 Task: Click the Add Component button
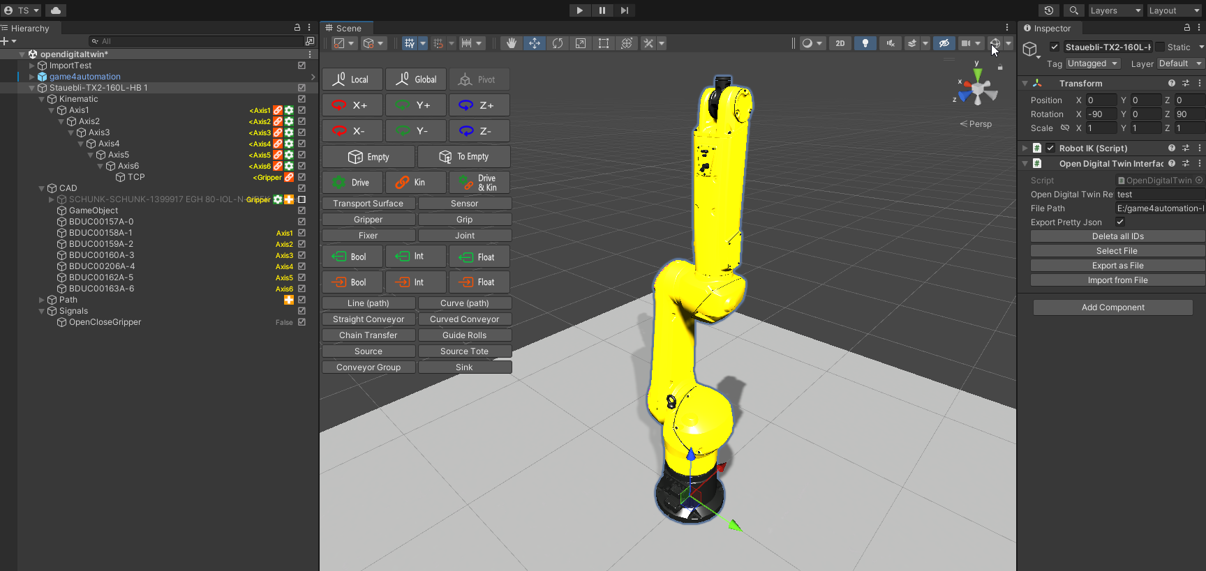coord(1112,307)
